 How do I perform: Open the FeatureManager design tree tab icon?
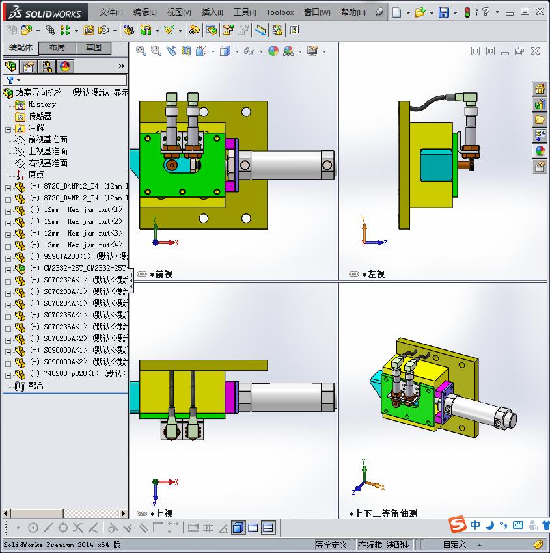coord(10,66)
